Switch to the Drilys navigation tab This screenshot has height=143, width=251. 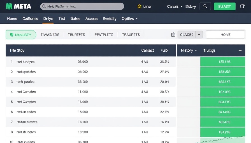pos(48,18)
